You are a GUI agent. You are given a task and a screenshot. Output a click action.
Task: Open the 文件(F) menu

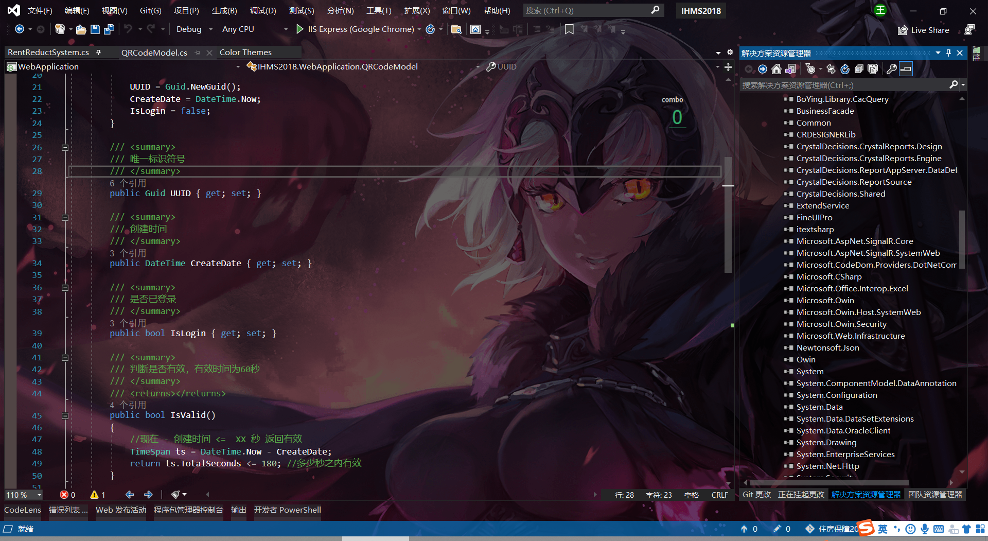(40, 11)
